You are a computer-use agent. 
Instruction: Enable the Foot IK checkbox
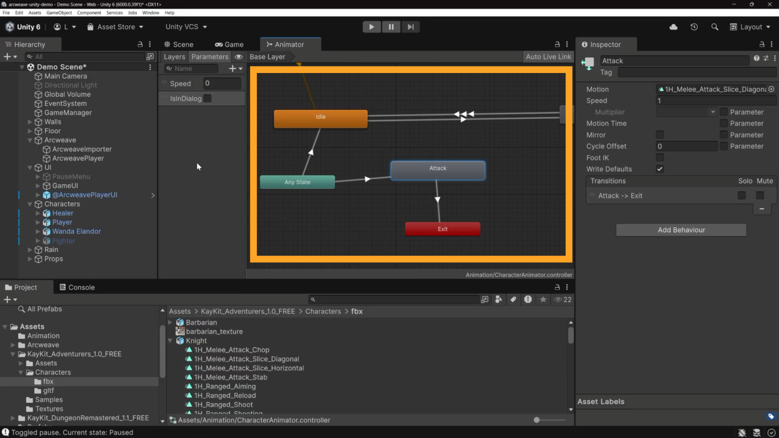coord(660,157)
